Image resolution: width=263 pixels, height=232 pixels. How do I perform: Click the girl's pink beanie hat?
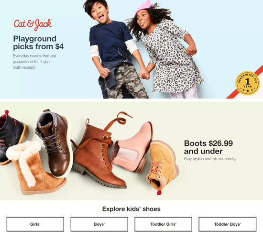[143, 7]
